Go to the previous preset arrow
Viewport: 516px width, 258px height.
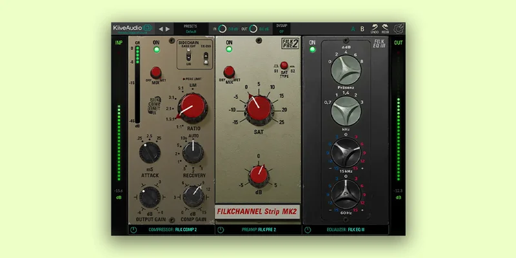pos(161,29)
